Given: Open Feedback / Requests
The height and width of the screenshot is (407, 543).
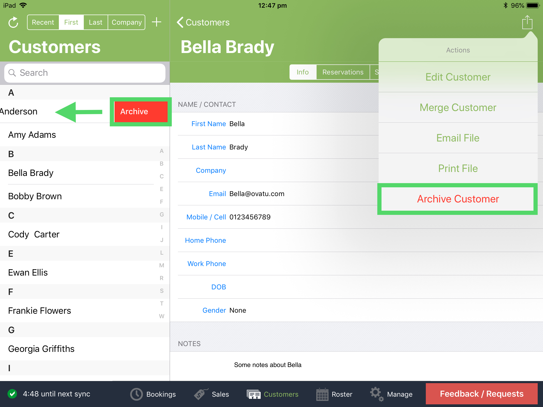Looking at the screenshot, I should [x=481, y=394].
